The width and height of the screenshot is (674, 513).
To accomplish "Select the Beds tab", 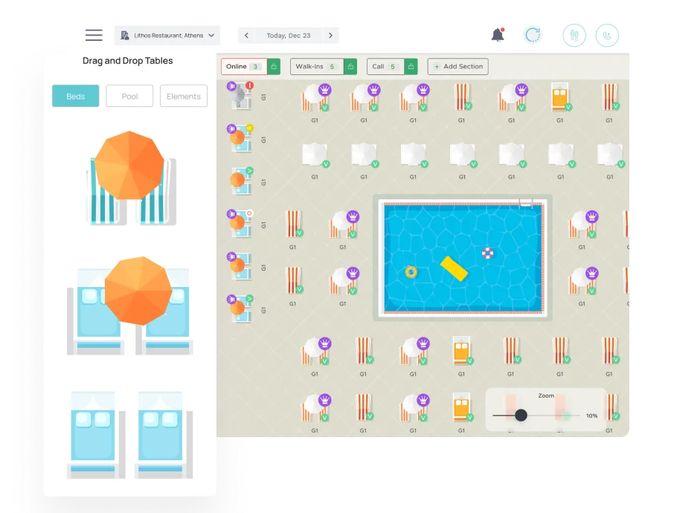I will (76, 96).
